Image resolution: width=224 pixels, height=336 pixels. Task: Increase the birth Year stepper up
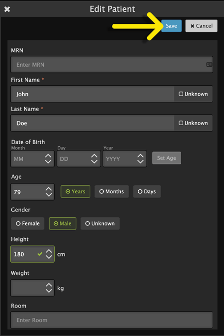click(x=140, y=156)
